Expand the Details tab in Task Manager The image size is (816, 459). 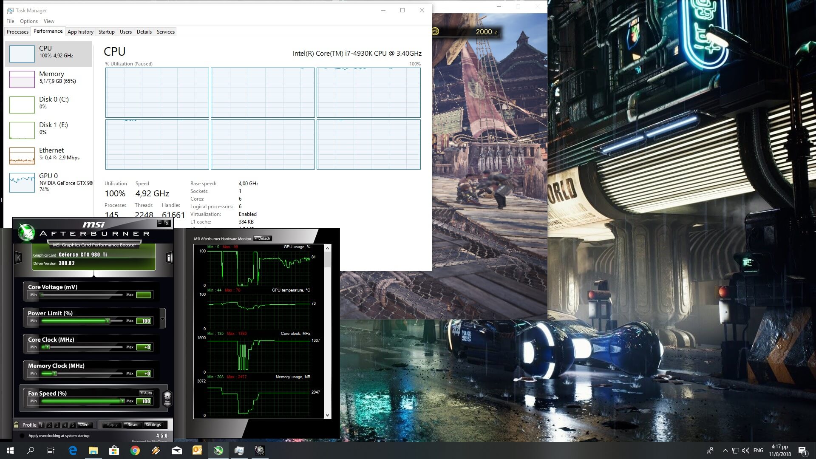tap(144, 31)
